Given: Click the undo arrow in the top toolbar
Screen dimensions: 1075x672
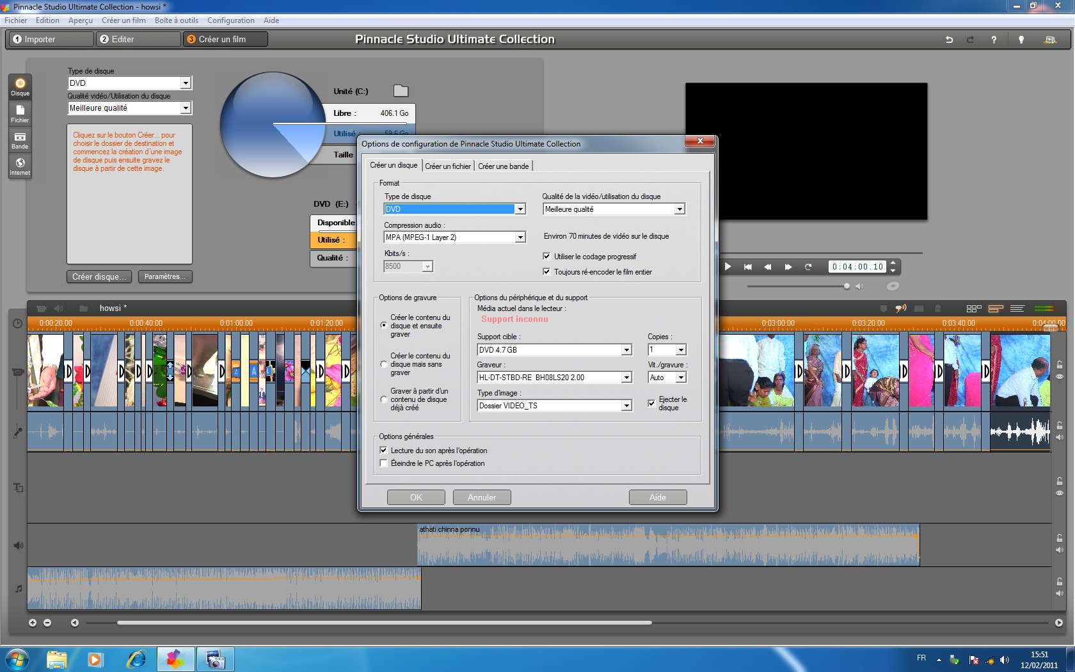Looking at the screenshot, I should [949, 40].
